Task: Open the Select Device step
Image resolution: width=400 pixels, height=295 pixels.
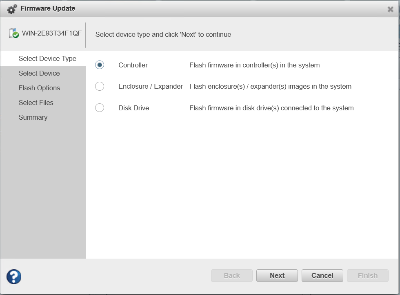Action: [x=39, y=73]
